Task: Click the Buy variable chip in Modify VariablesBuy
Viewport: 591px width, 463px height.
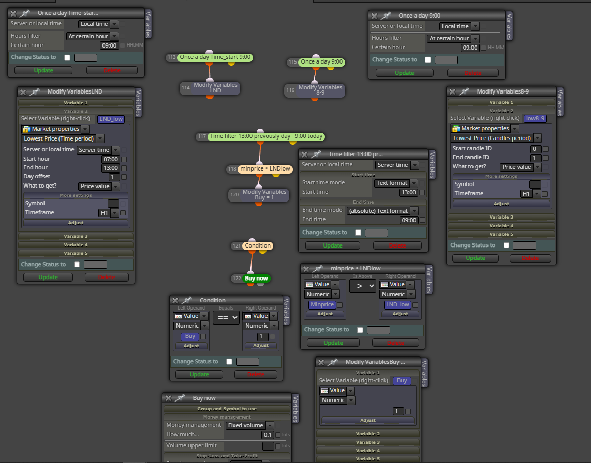Action: click(x=402, y=380)
